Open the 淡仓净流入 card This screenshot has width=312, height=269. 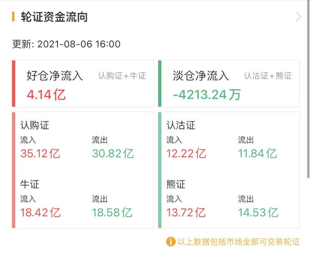pos(229,83)
